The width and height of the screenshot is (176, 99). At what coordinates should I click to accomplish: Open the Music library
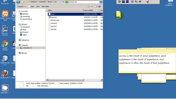[x=23, y=30]
